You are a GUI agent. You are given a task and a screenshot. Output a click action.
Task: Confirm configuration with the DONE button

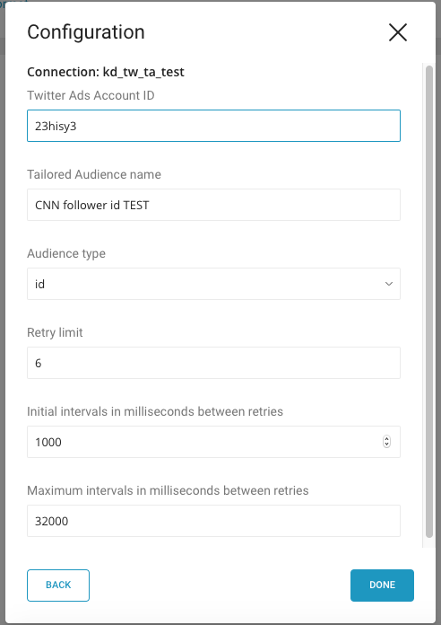382,585
